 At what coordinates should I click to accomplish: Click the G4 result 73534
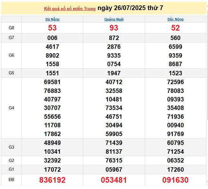click(x=114, y=108)
